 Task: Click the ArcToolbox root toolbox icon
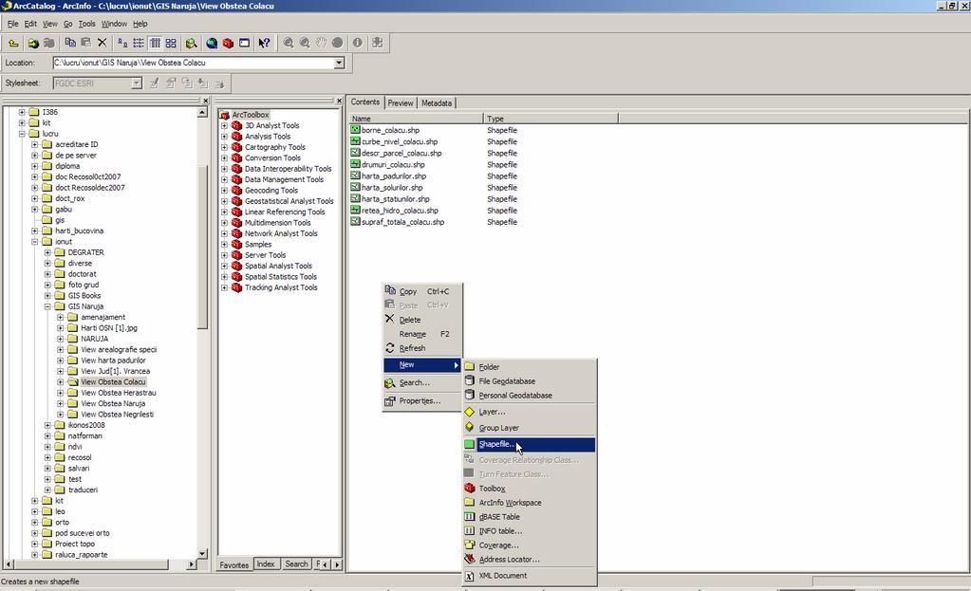coord(225,115)
